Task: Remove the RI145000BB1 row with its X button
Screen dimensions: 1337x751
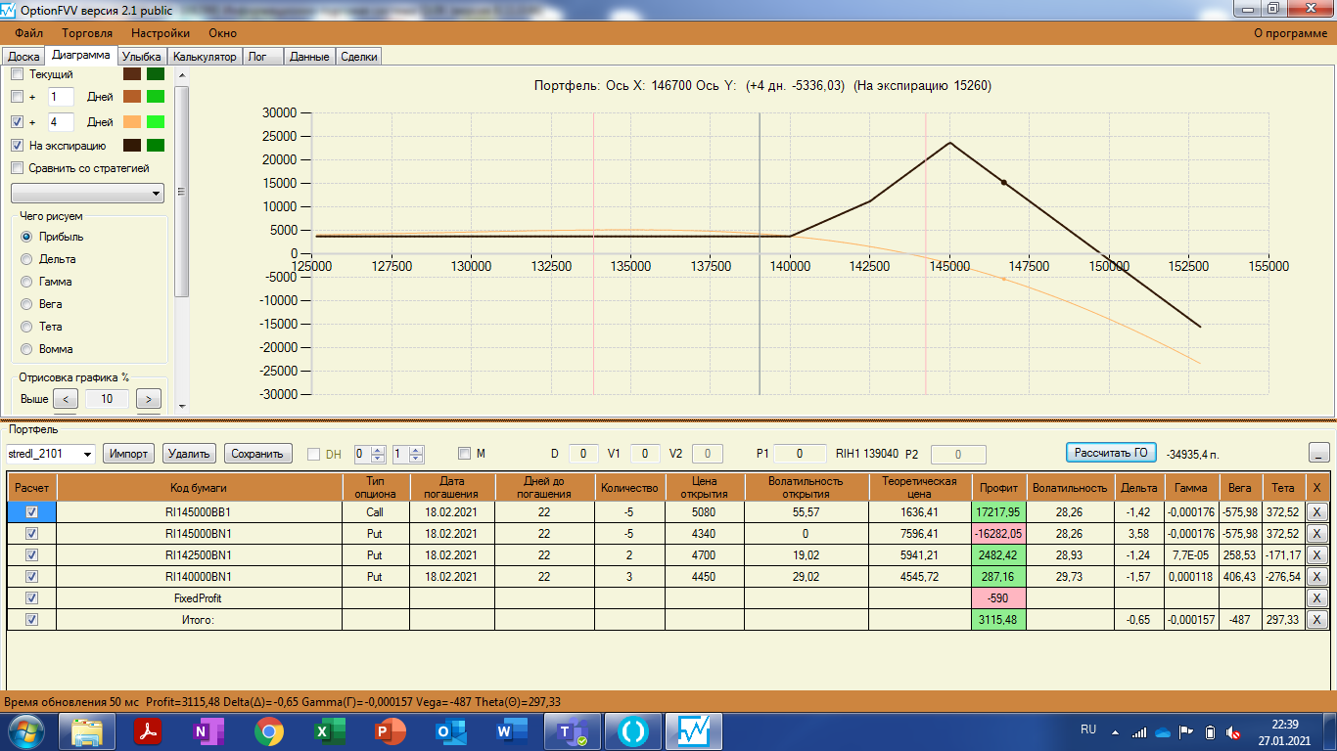Action: click(x=1317, y=511)
